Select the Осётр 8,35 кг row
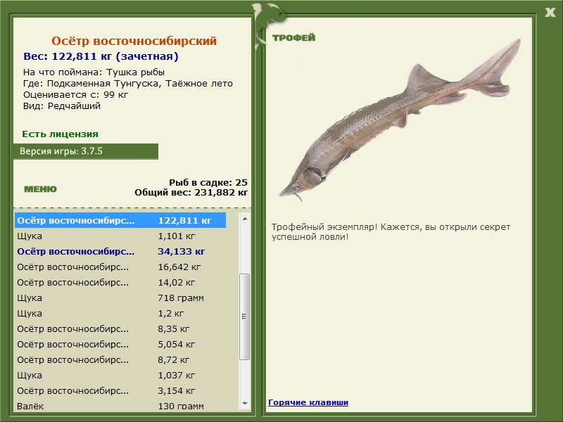Screen dimensions: 563x422 point(120,328)
